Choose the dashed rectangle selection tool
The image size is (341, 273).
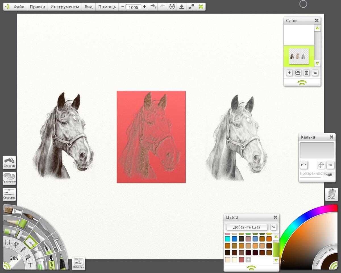coord(7,242)
